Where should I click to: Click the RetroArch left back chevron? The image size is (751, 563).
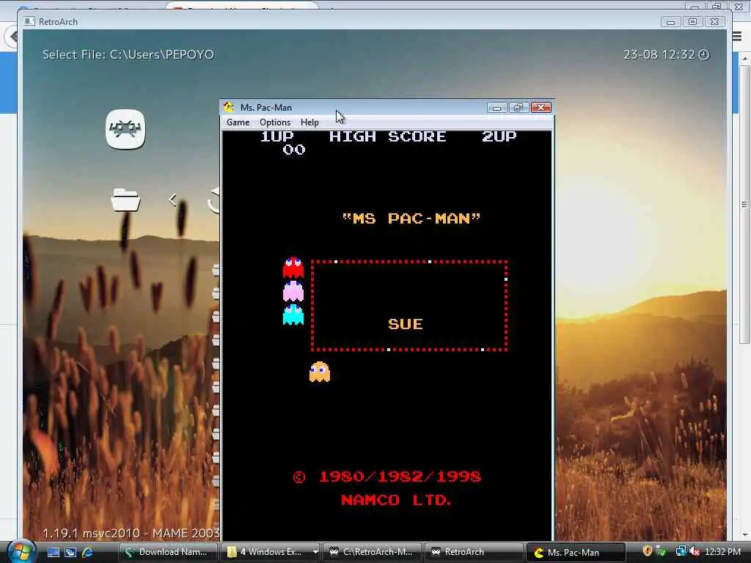(x=173, y=200)
